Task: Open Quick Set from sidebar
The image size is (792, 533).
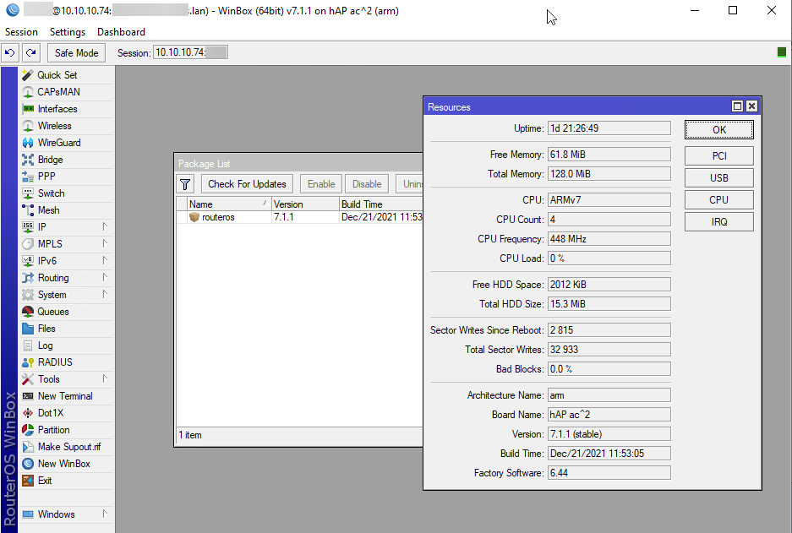Action: pos(66,75)
